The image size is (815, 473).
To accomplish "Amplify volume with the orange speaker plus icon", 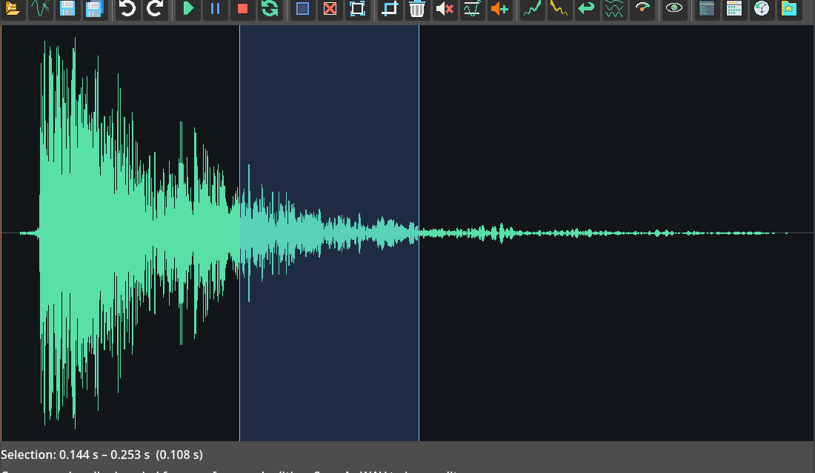I will tap(499, 8).
